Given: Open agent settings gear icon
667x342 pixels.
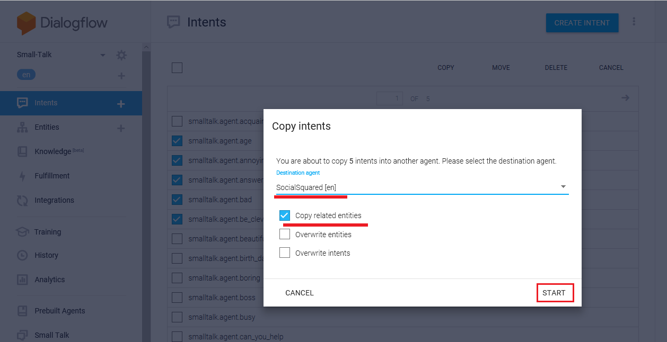Looking at the screenshot, I should point(121,55).
